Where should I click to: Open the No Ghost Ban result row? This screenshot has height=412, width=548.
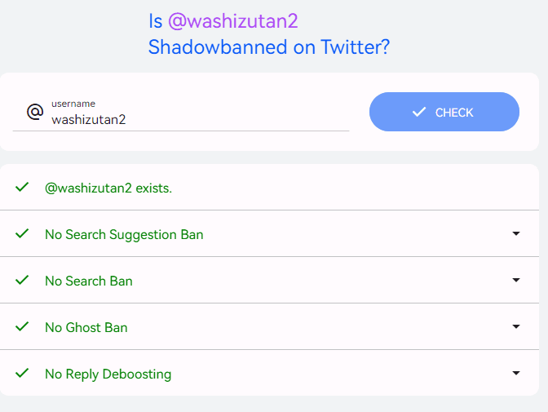click(269, 326)
